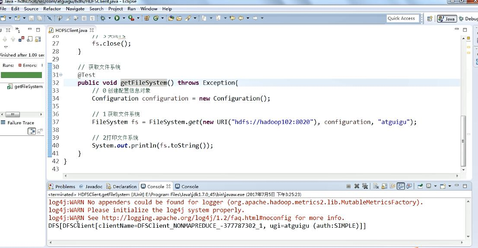Click the New Java Package icon
Screen dimensions: 478x248
[147, 18]
